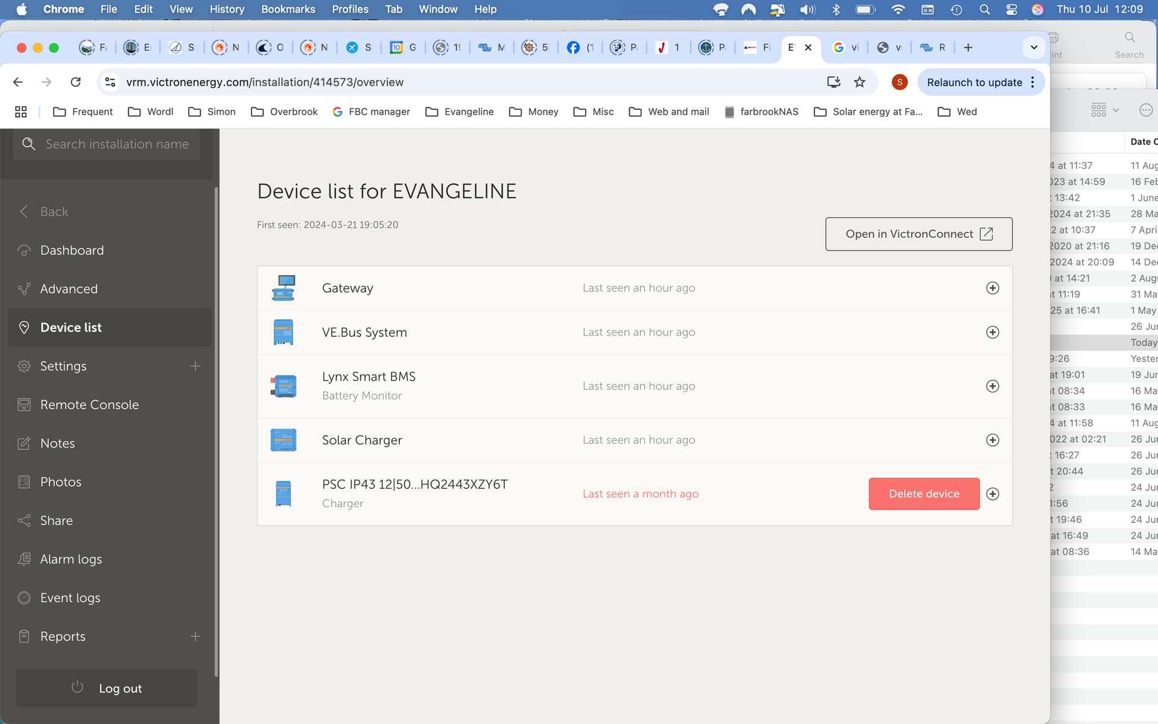This screenshot has height=724, width=1158.
Task: Click the Wi-Fi status icon
Action: 898,9
